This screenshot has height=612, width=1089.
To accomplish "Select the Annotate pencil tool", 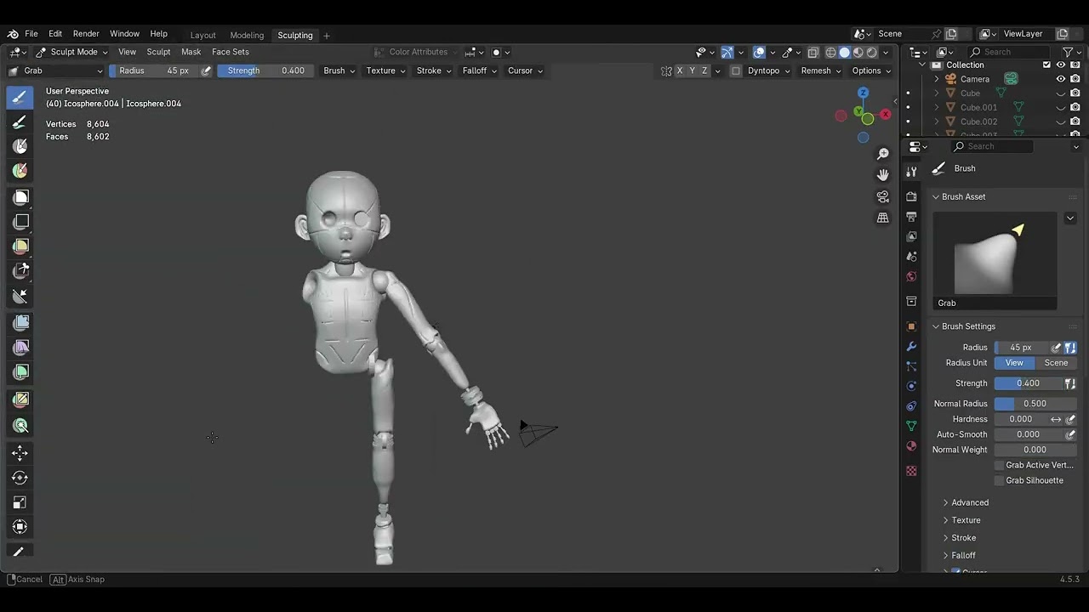I will [x=20, y=552].
